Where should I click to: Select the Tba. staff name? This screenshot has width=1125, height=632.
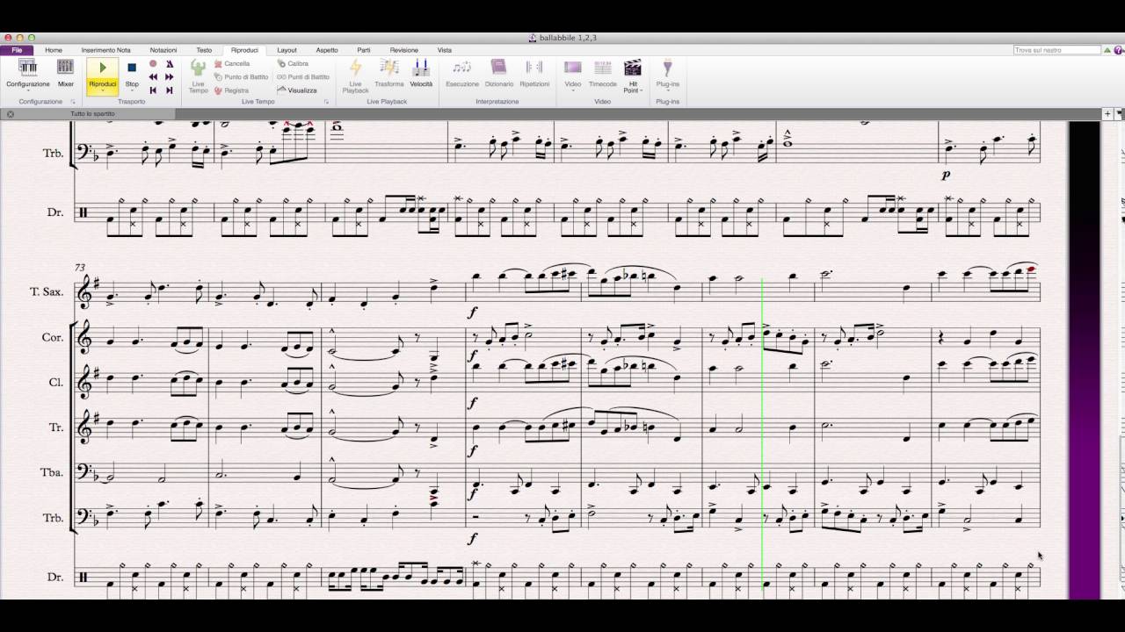[53, 472]
